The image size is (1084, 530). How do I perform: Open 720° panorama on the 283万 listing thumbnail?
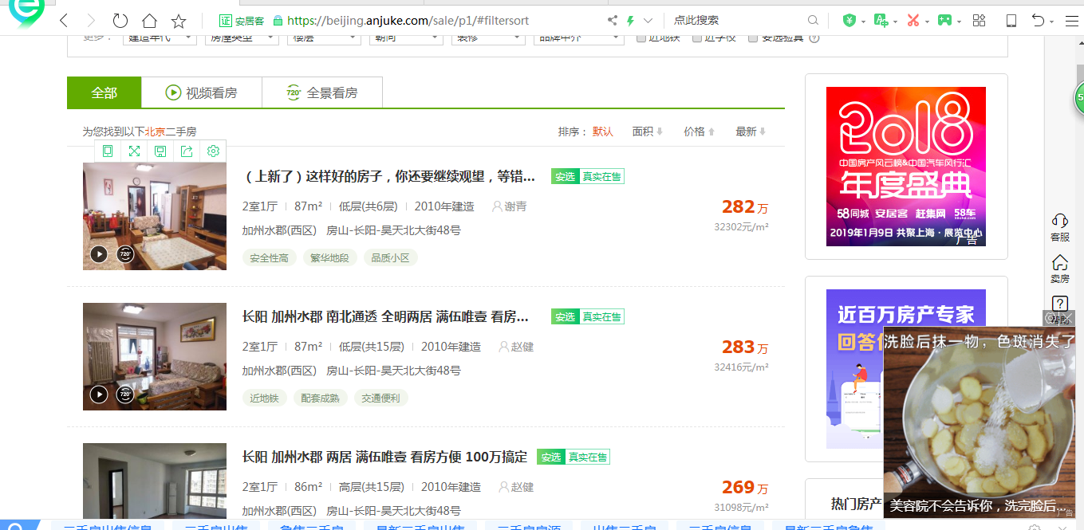coord(125,395)
